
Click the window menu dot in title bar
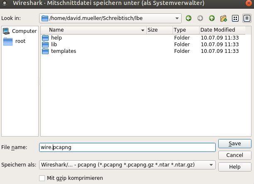point(5,3)
